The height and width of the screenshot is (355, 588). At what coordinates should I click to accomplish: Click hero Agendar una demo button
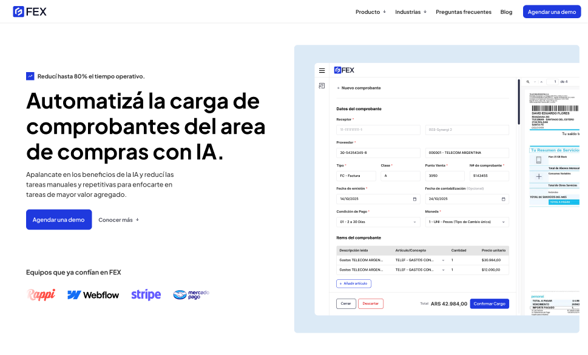click(59, 219)
